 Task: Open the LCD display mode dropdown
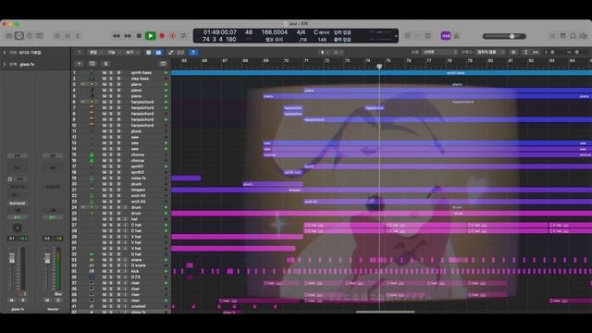coord(396,36)
